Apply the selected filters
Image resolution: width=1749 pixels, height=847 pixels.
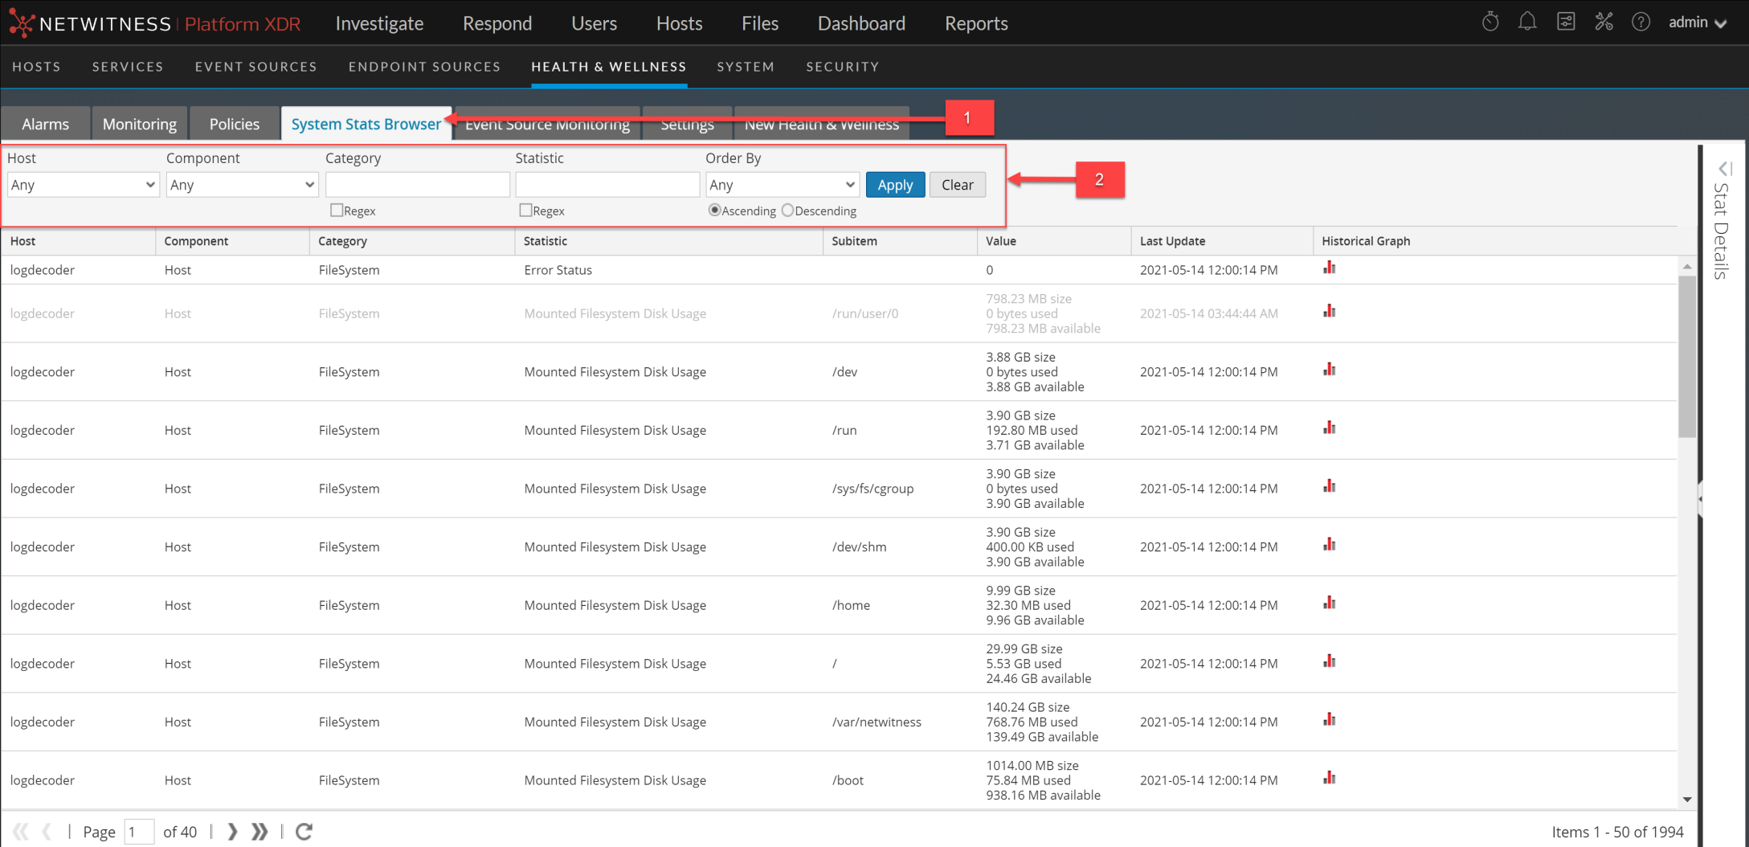click(x=895, y=185)
